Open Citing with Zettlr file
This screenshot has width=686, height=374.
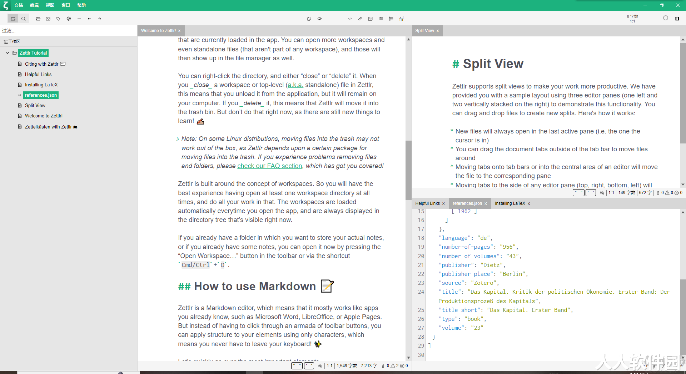[x=41, y=64]
